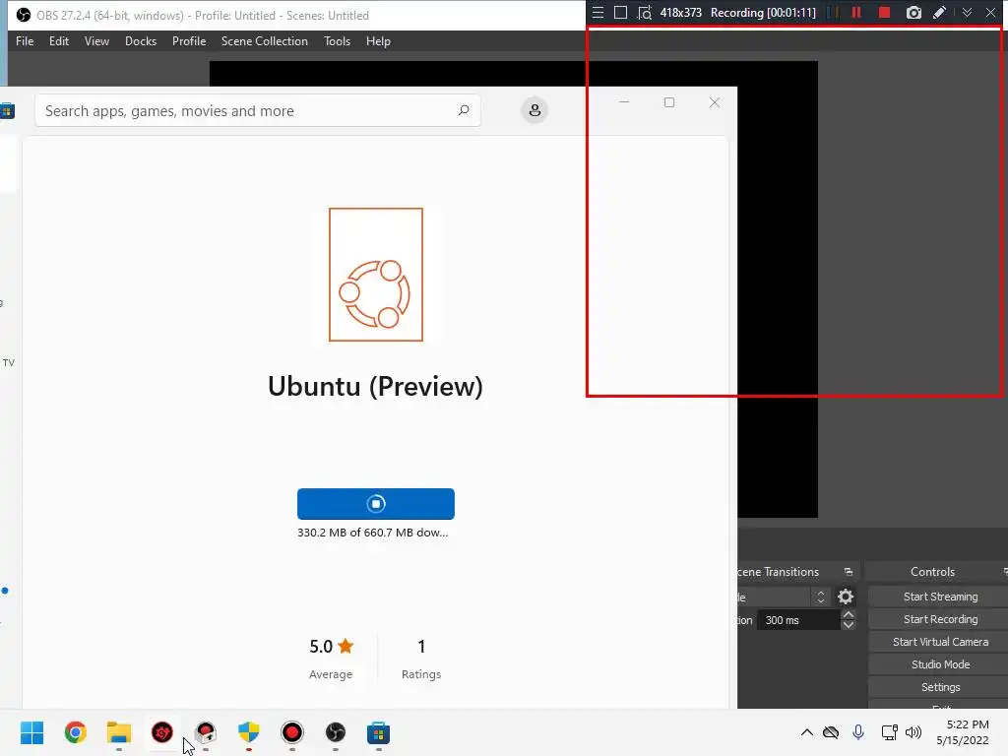Click Start Streaming in OBS Controls
Image resolution: width=1008 pixels, height=756 pixels.
(x=940, y=597)
